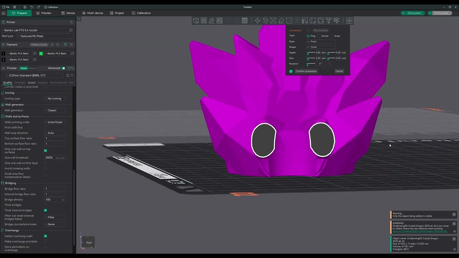
Task: Search process settings magnifier icon
Action: pos(72,75)
